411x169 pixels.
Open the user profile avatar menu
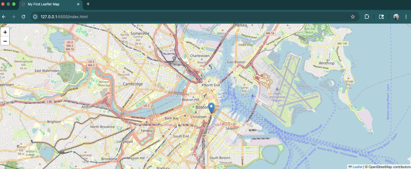click(x=396, y=17)
